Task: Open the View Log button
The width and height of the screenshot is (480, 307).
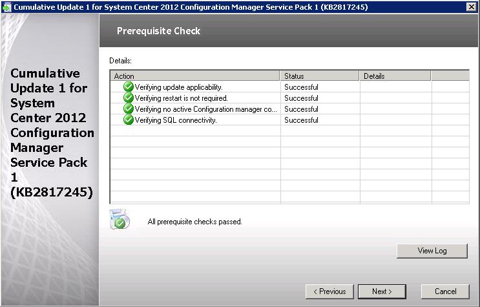Action: coord(432,251)
